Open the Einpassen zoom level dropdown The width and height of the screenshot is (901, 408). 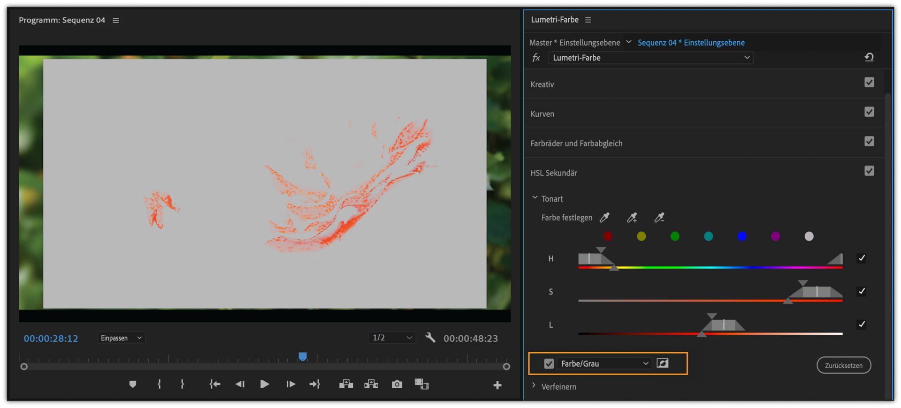click(121, 338)
